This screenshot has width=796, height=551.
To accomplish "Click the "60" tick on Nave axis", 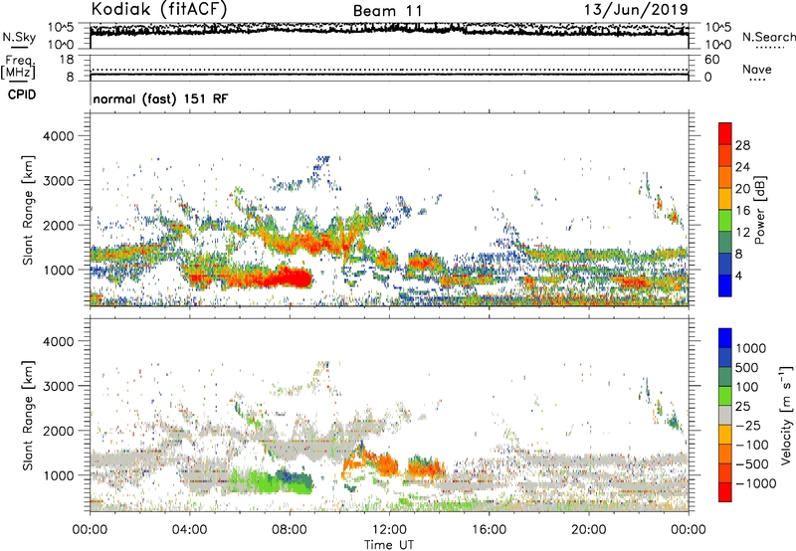I will (711, 60).
